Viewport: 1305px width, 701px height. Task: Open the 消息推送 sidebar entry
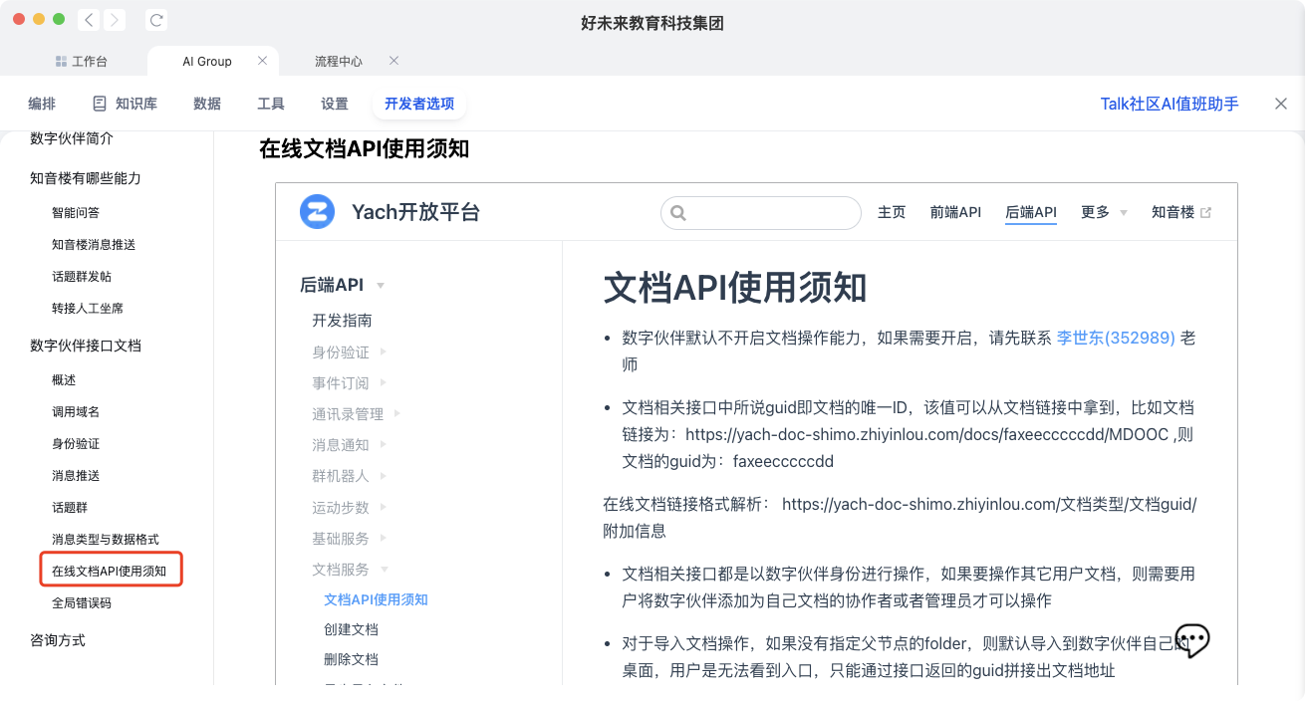coord(76,475)
